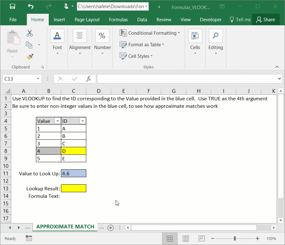Open the Name Box dropdown arrow
The height and width of the screenshot is (245, 285).
pyautogui.click(x=38, y=79)
